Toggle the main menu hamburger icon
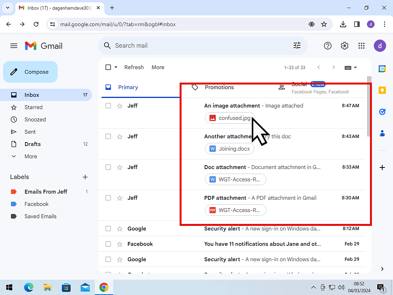The image size is (393, 295). coord(14,46)
